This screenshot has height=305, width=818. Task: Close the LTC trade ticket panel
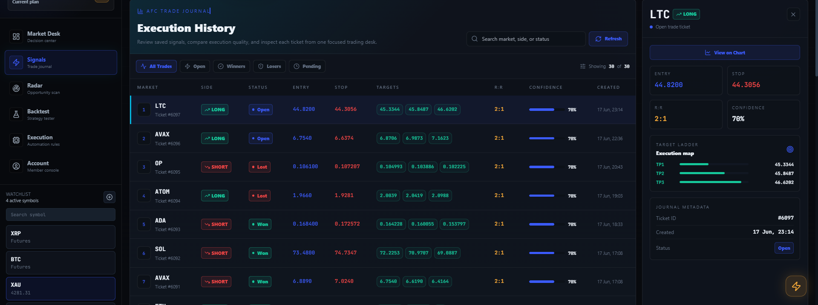[793, 14]
